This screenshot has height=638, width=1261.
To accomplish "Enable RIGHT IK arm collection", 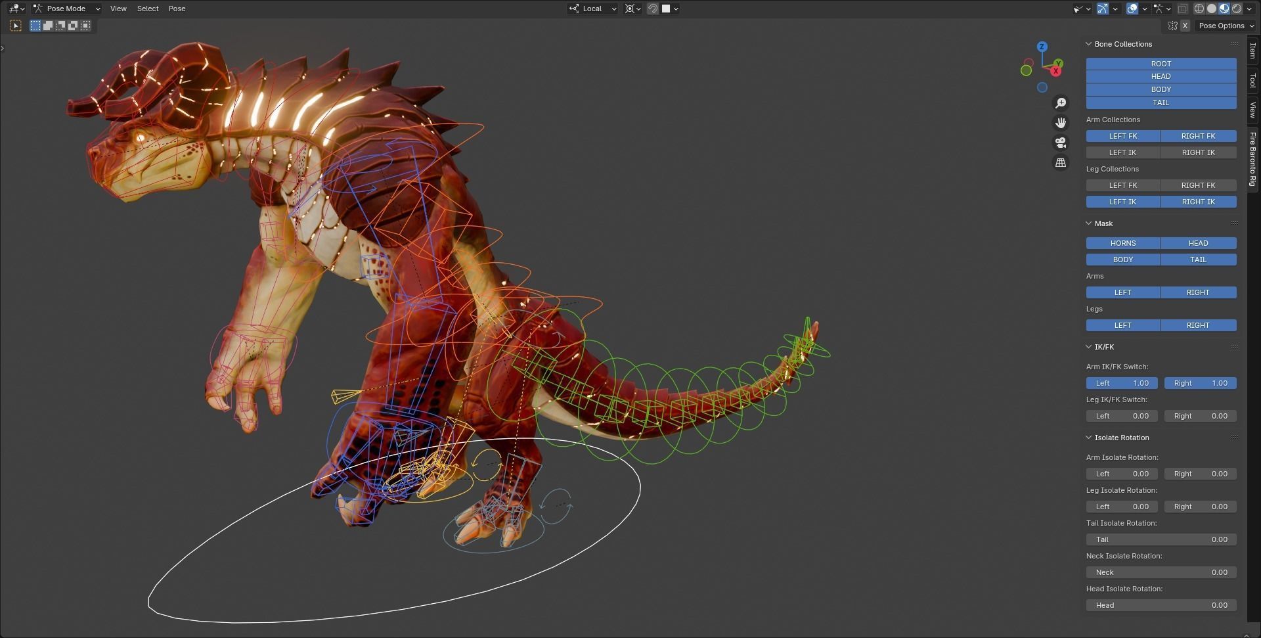I will [x=1199, y=152].
